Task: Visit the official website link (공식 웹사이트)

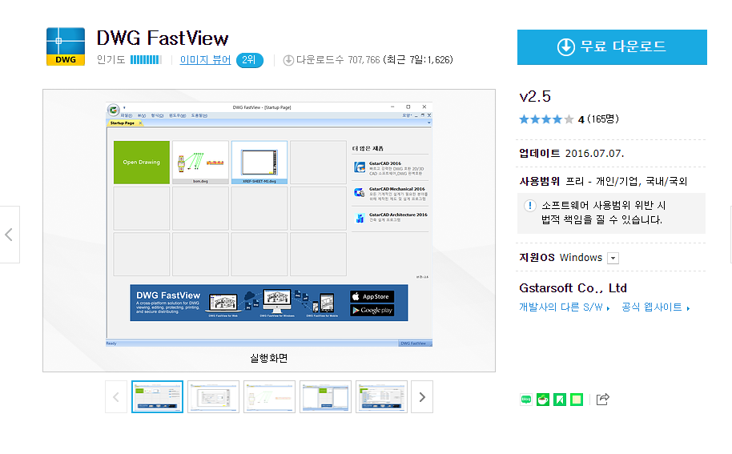Action: [x=655, y=307]
